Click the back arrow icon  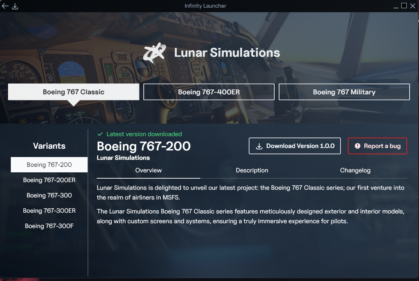click(x=5, y=6)
